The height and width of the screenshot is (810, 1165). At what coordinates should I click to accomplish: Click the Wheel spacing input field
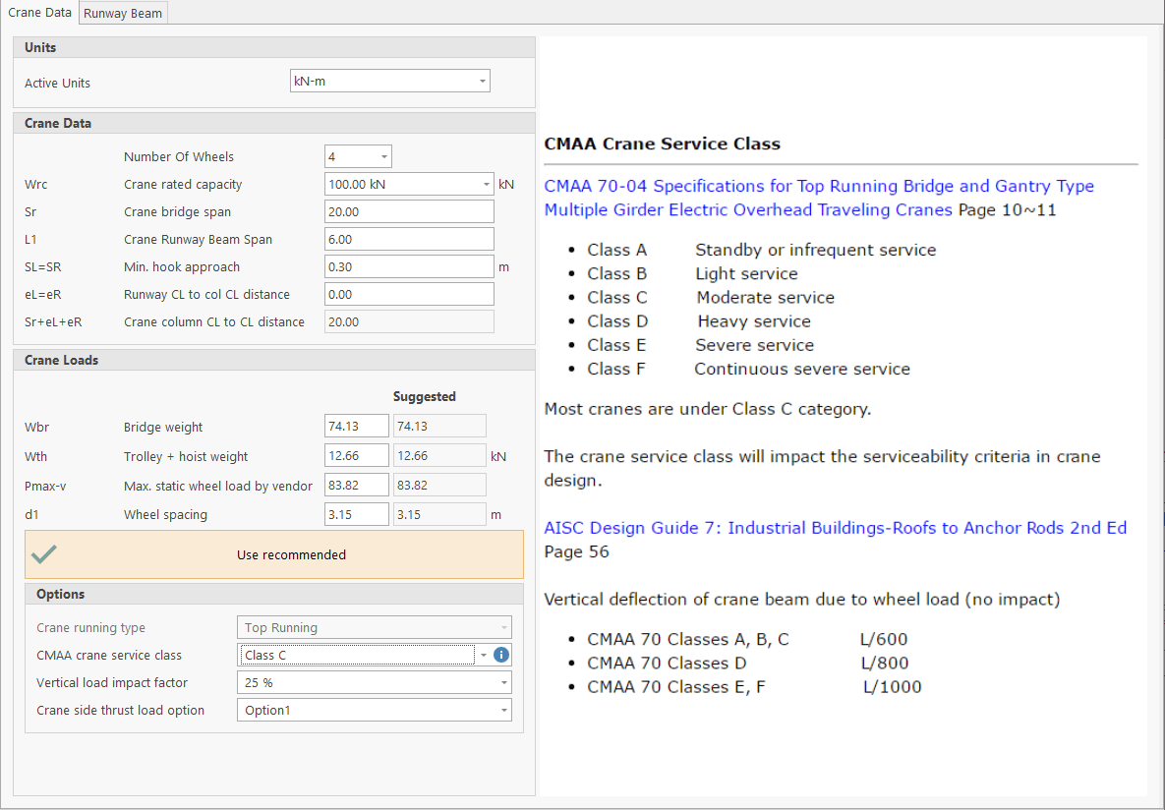pyautogui.click(x=356, y=514)
